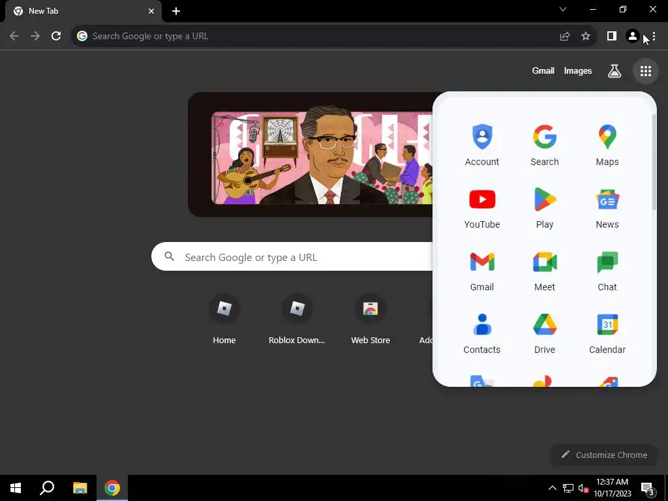Click Customize Chrome button

(604, 455)
